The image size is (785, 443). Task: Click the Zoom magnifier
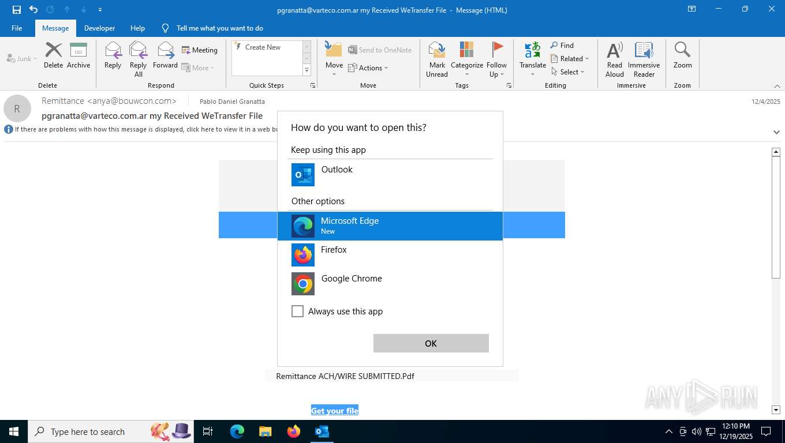(x=682, y=55)
